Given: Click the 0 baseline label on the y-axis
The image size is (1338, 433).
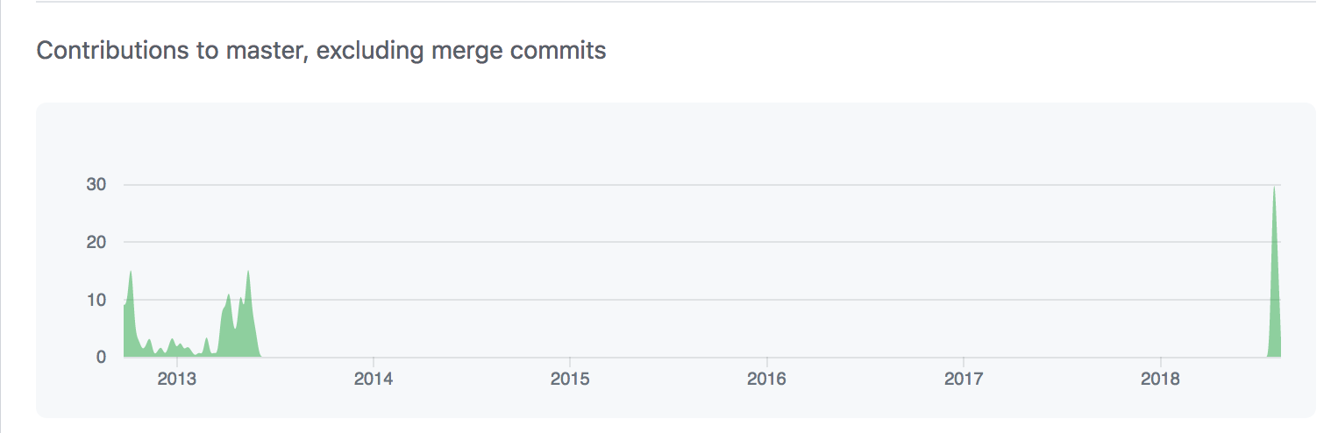Looking at the screenshot, I should pos(101,358).
